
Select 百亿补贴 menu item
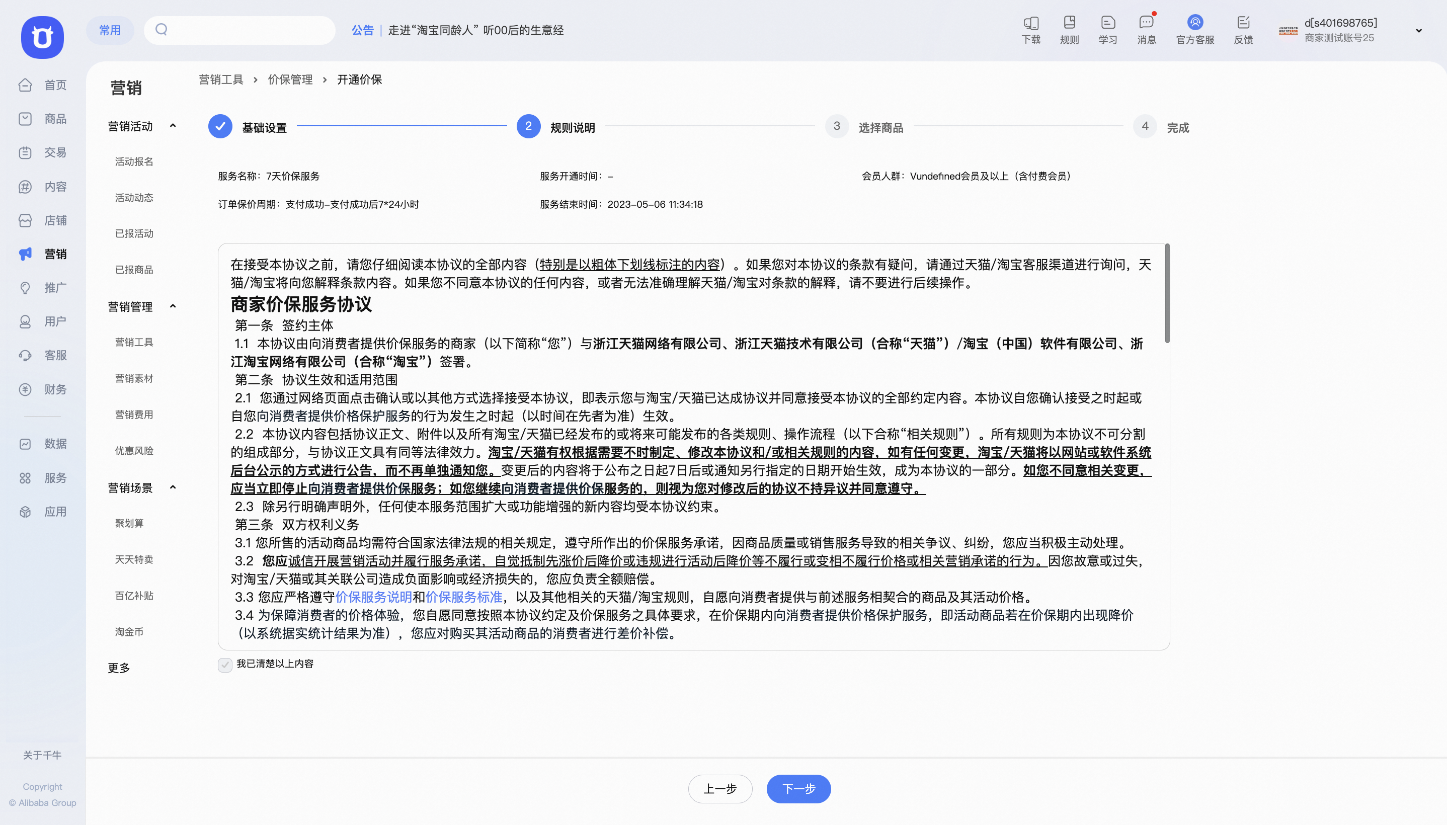(x=134, y=596)
